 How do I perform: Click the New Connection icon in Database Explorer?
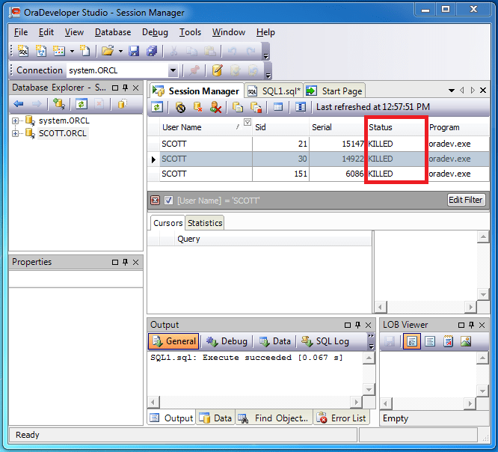click(x=59, y=103)
